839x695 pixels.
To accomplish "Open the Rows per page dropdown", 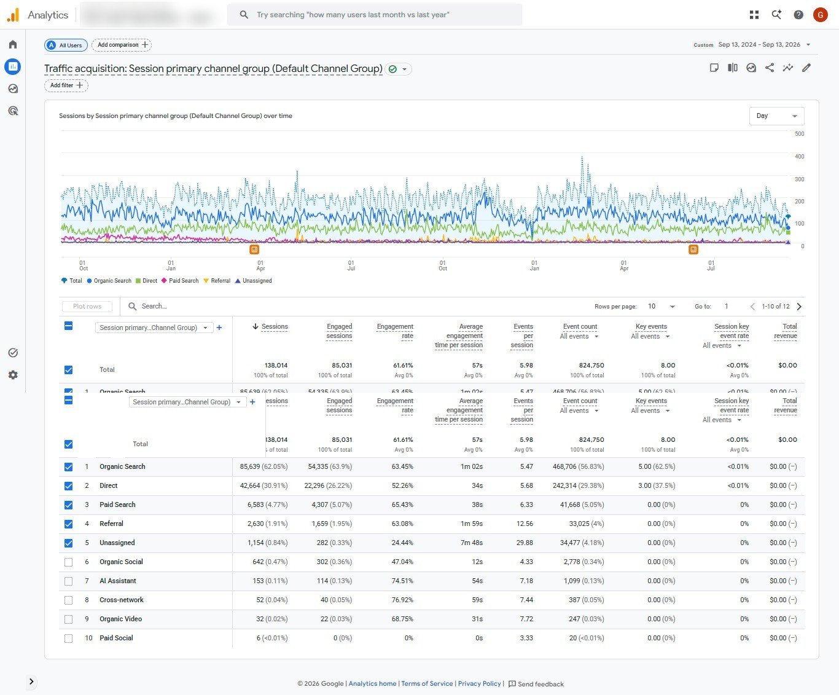I will tap(661, 306).
